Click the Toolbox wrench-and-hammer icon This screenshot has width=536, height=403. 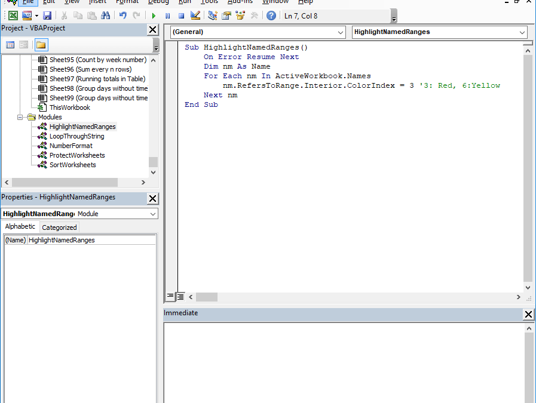click(255, 16)
